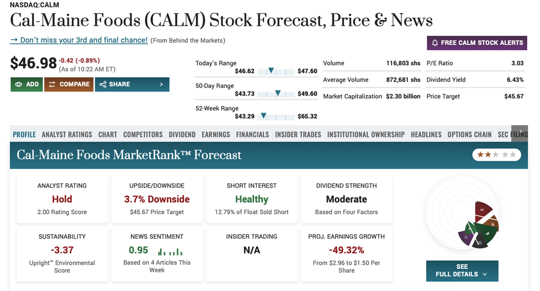This screenshot has width=540, height=291.
Task: Expand See Full Details
Action: click(461, 270)
